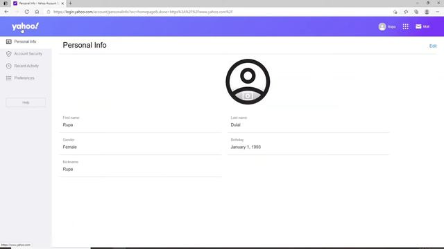Click the extensions icon beside favorites star
The width and height of the screenshot is (444, 249).
click(x=395, y=12)
